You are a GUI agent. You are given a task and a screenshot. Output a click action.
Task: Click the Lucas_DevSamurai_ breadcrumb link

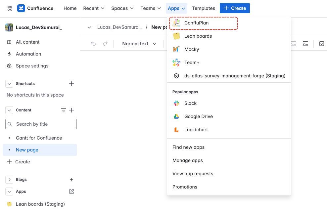point(119,27)
